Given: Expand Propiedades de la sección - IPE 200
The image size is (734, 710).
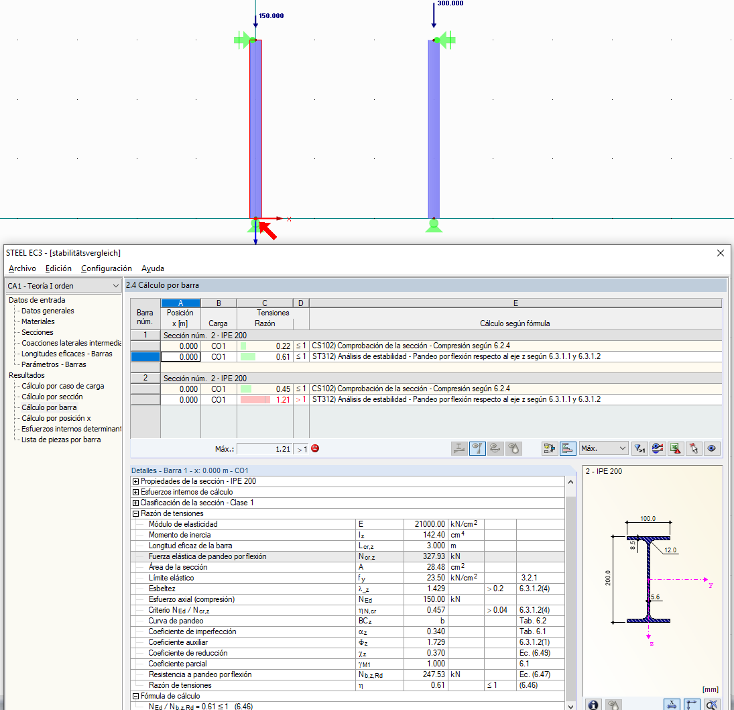Looking at the screenshot, I should tap(136, 481).
